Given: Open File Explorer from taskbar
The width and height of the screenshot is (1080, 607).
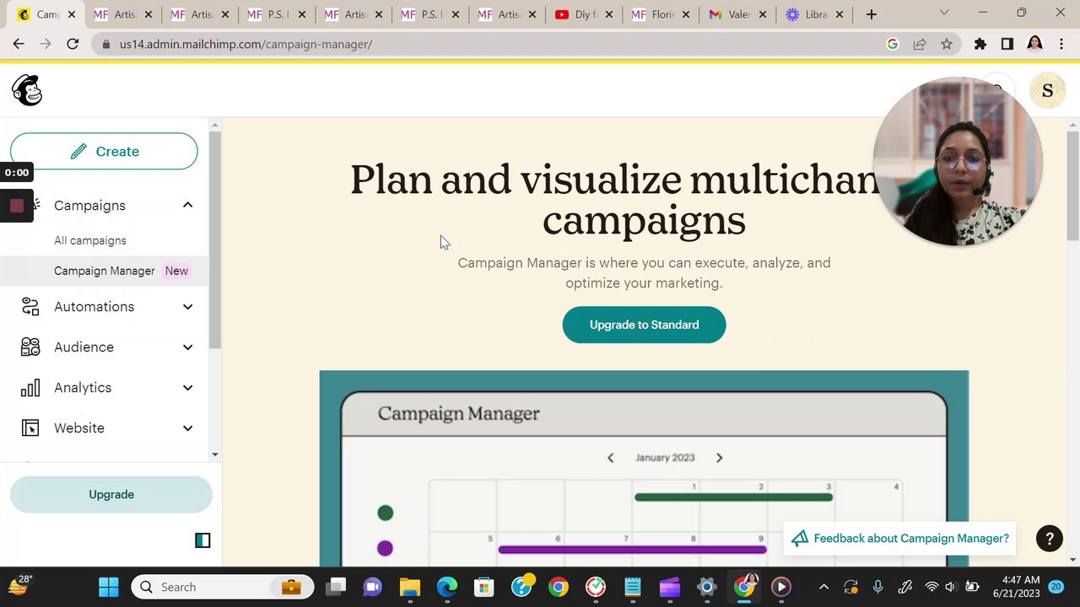Looking at the screenshot, I should click(410, 587).
